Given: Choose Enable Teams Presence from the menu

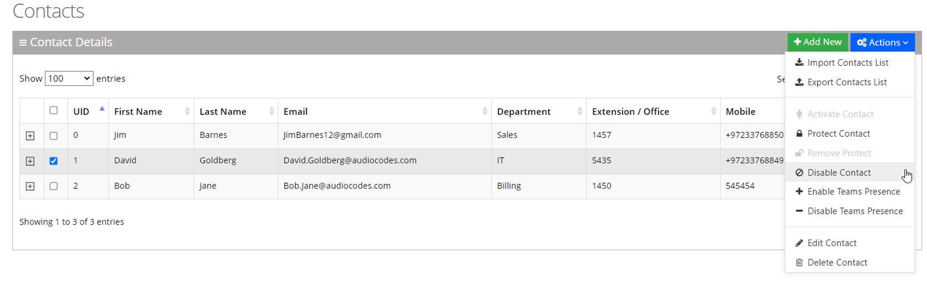Looking at the screenshot, I should 853,191.
